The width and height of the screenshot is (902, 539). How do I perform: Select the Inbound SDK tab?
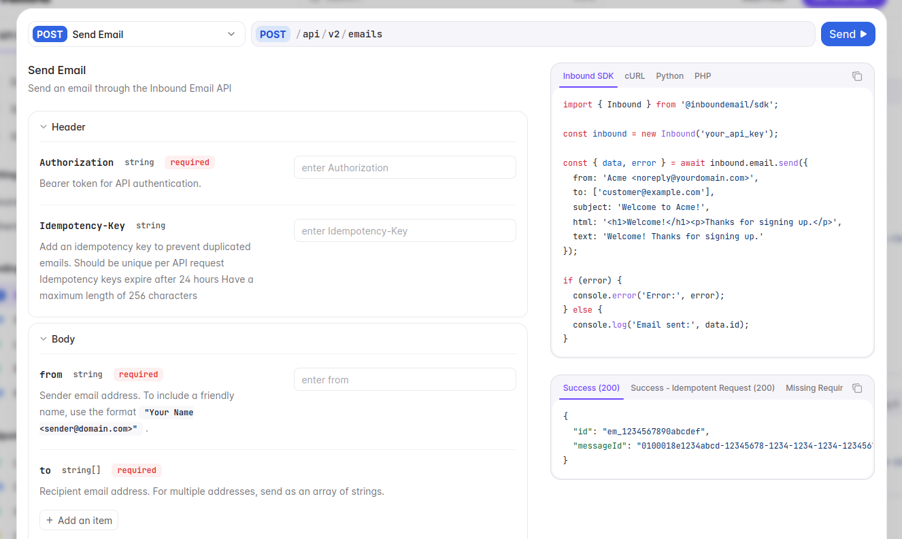pyautogui.click(x=588, y=76)
